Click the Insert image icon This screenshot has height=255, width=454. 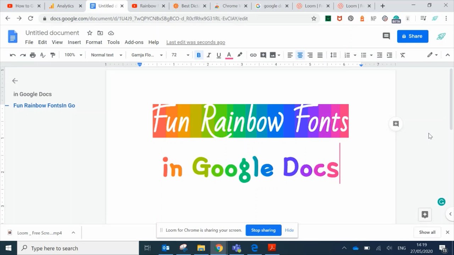[272, 55]
